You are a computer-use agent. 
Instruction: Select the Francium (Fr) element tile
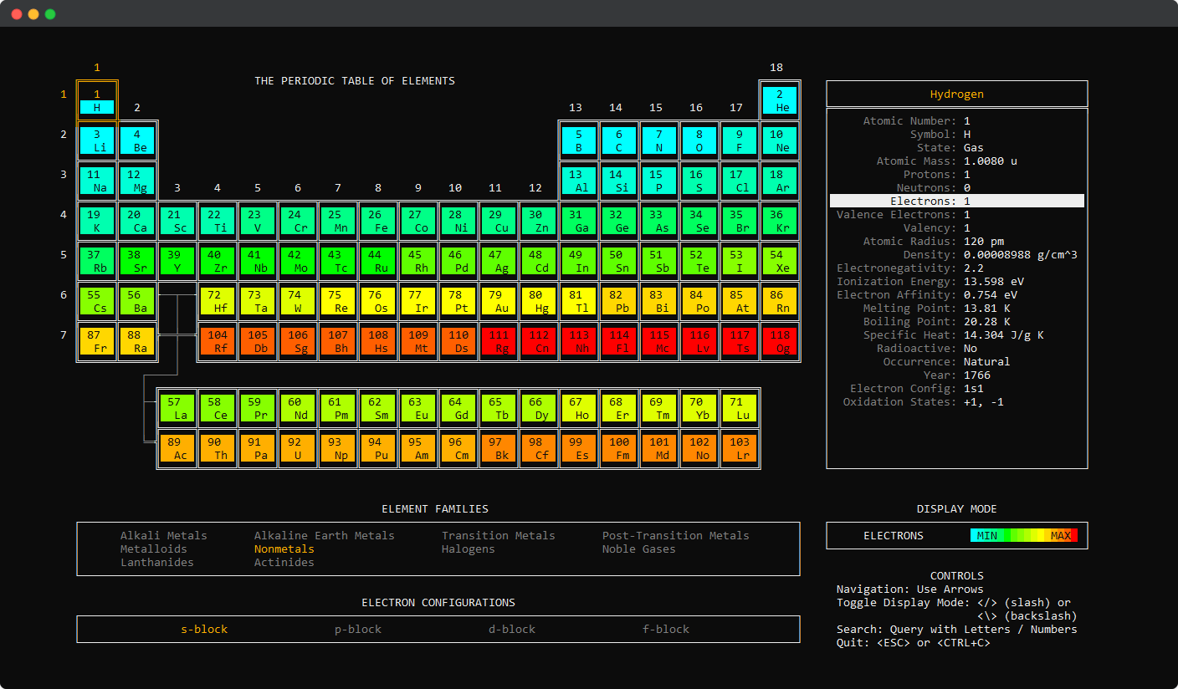97,341
